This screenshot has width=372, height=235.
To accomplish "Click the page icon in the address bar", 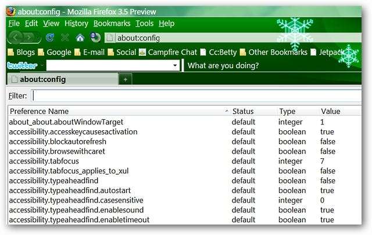I will pyautogui.click(x=110, y=38).
